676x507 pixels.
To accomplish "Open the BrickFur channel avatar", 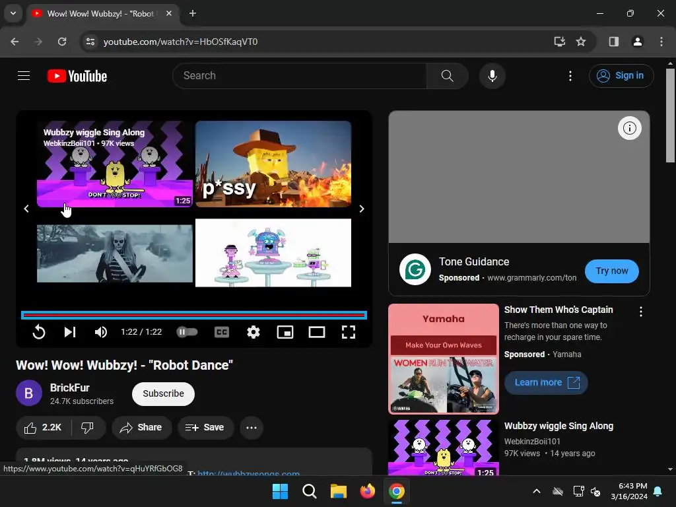I will 29,393.
